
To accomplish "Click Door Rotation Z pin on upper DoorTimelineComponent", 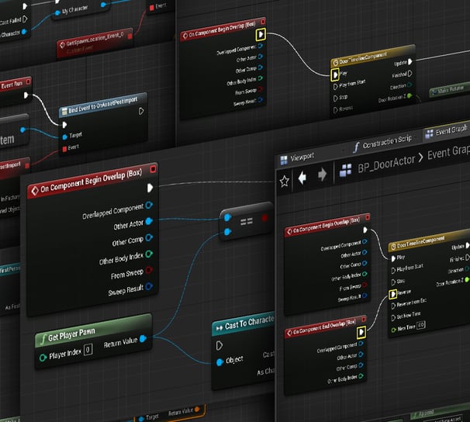I will point(410,96).
